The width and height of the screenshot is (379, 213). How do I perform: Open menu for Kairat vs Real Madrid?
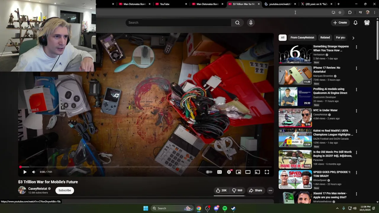(x=356, y=131)
